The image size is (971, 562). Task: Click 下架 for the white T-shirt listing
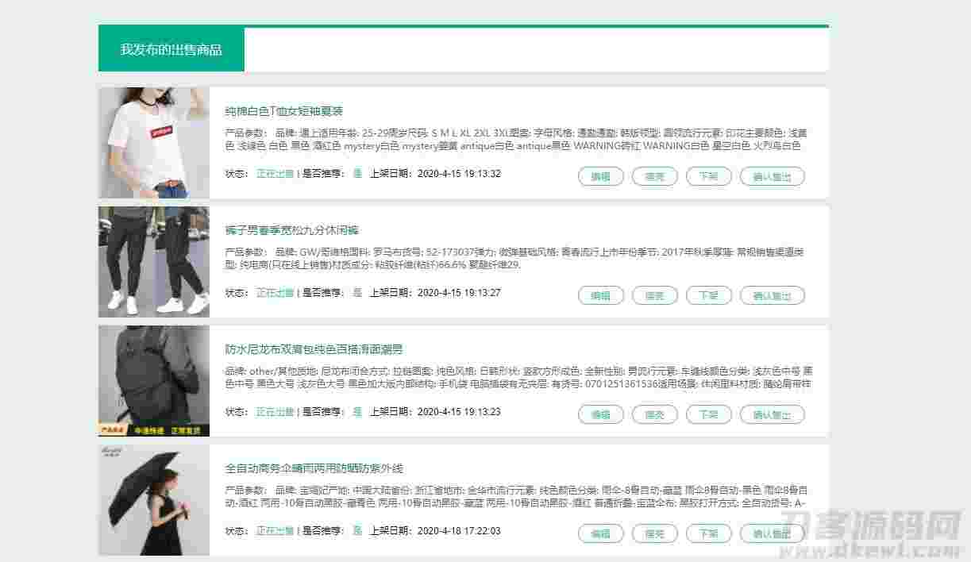point(708,176)
